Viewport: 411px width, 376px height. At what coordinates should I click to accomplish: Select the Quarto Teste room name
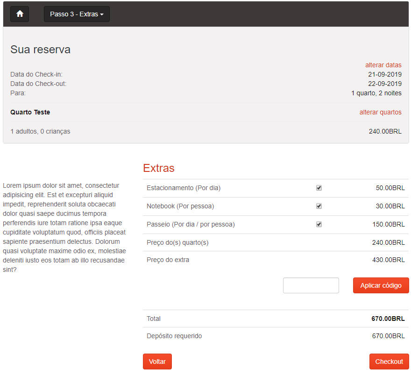pos(30,112)
